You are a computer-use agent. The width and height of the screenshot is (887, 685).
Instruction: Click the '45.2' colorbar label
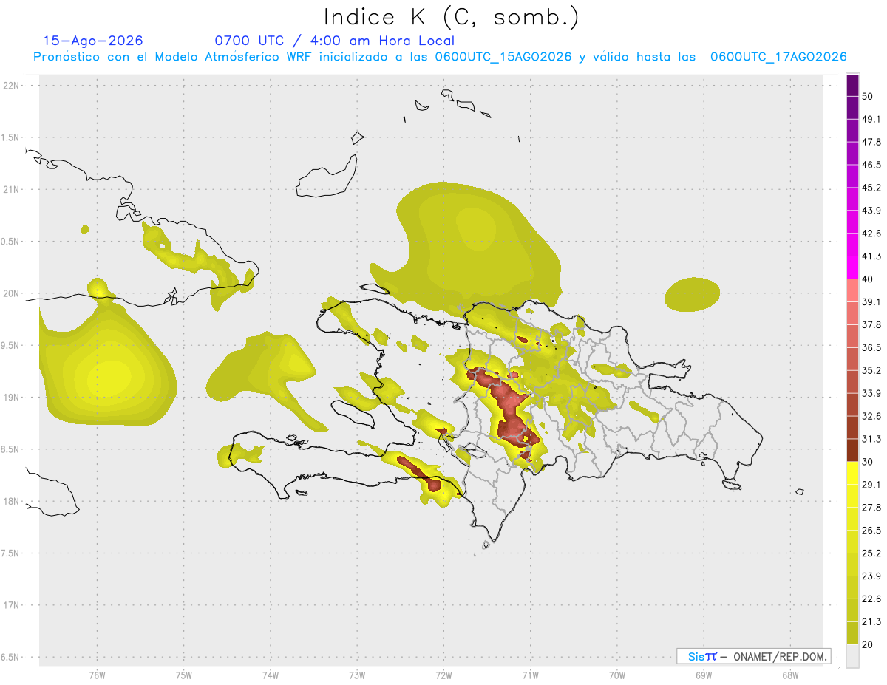click(x=871, y=188)
